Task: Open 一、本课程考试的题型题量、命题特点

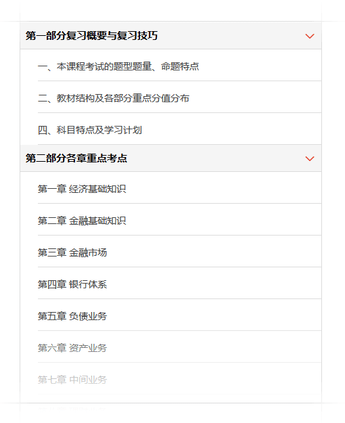Action: point(179,66)
